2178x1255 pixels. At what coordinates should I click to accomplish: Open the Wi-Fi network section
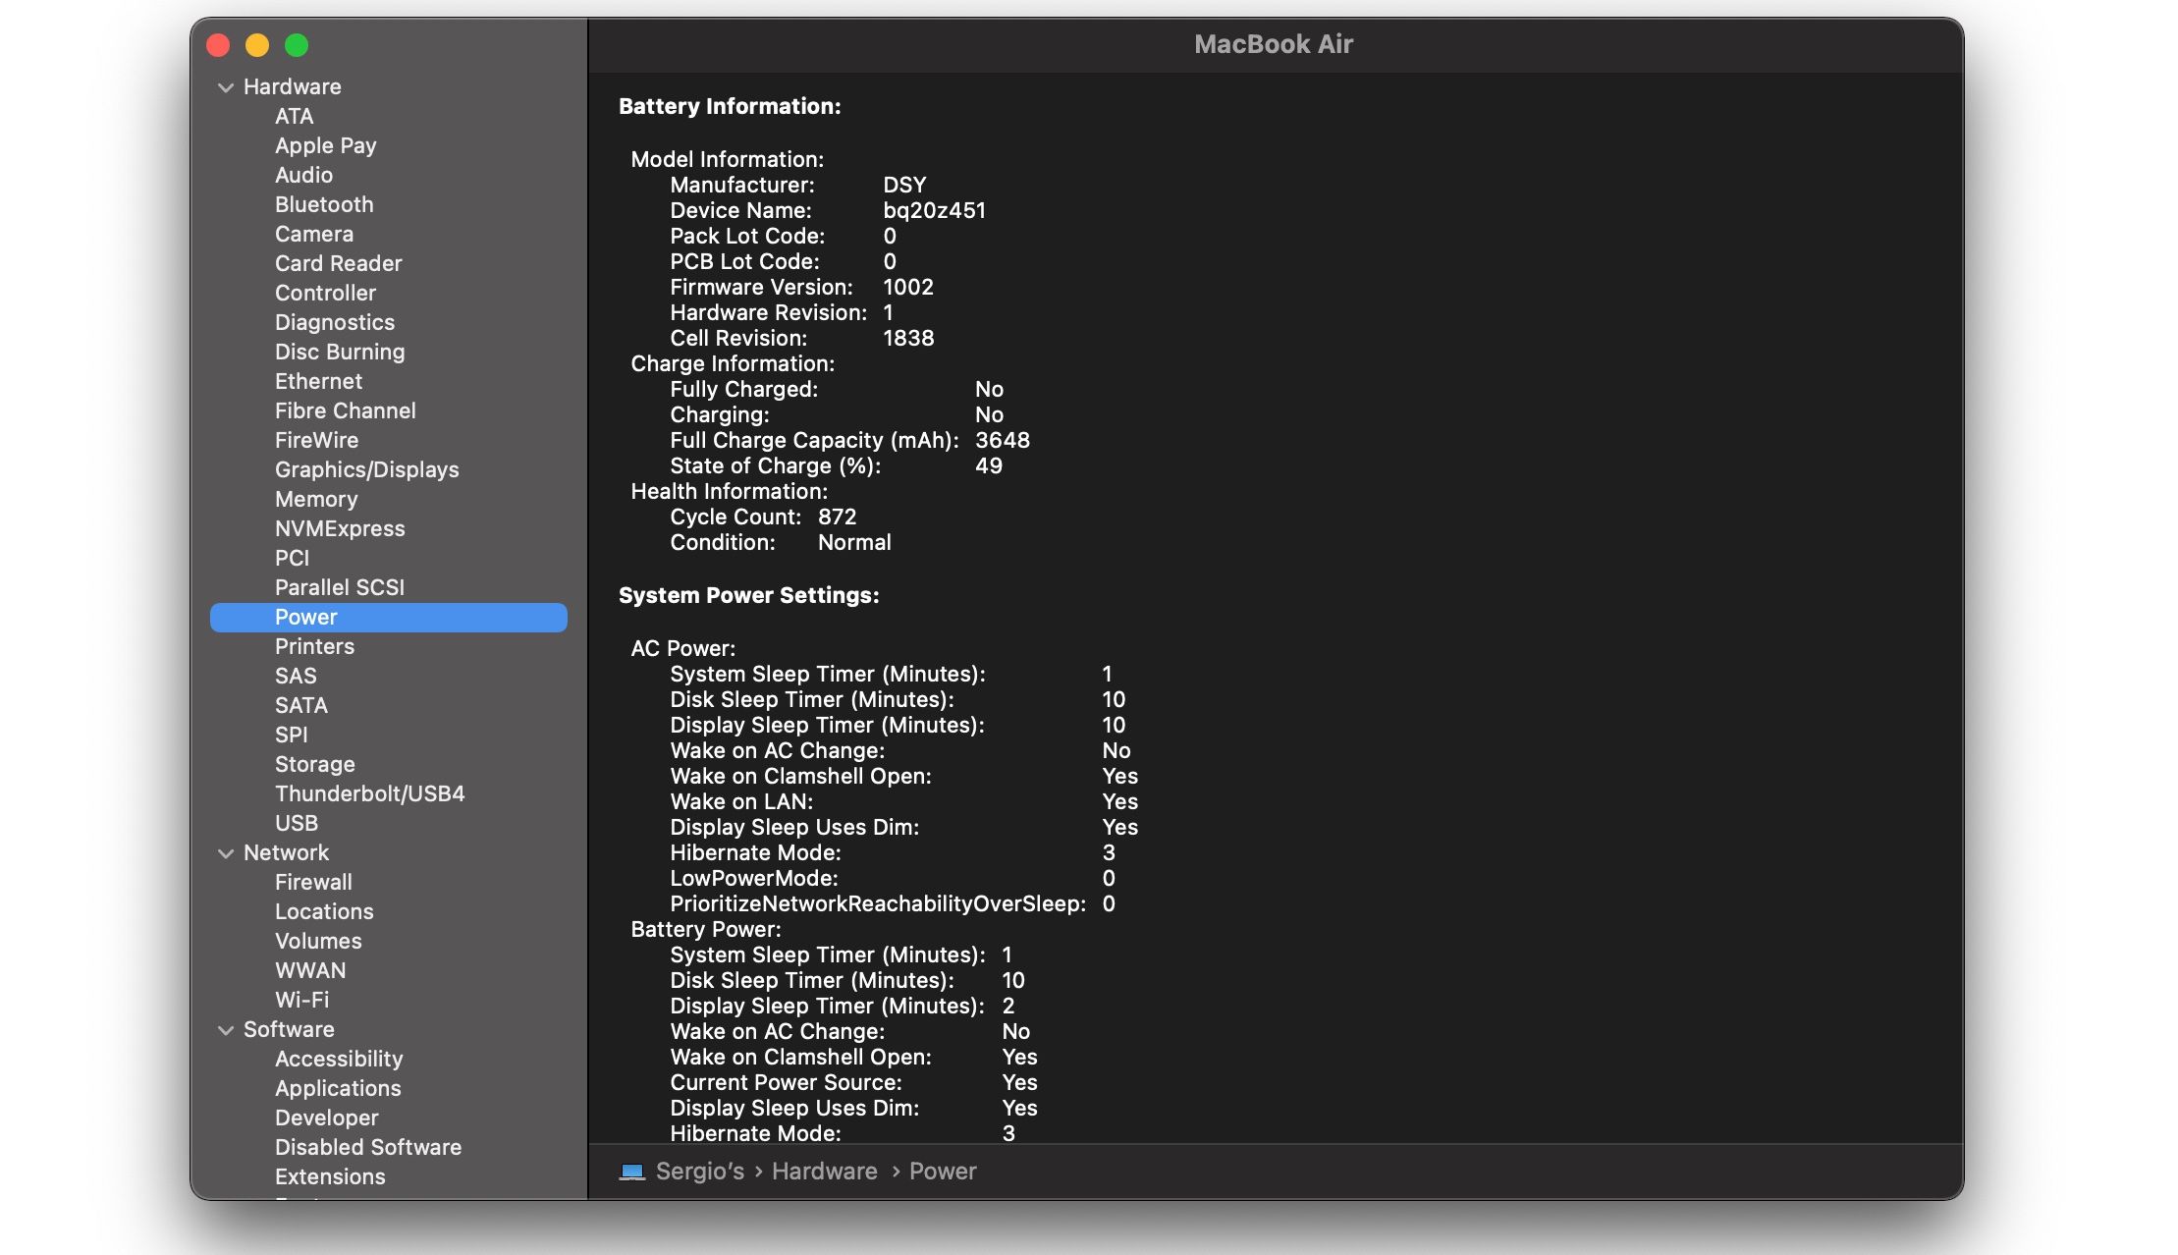click(301, 1000)
